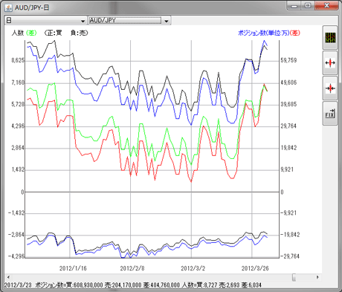Screen dimensions: 342x292
Task: Click the 49,606 right axis value
Action: coord(288,82)
